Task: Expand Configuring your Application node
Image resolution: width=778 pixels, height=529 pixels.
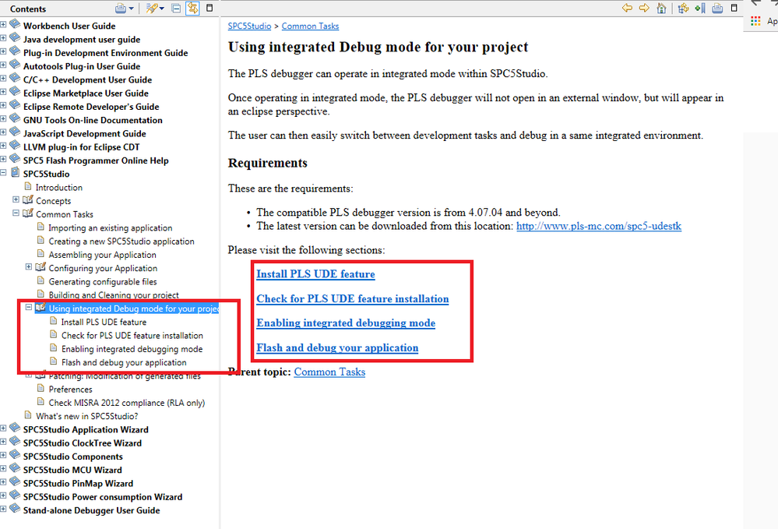Action: click(29, 266)
